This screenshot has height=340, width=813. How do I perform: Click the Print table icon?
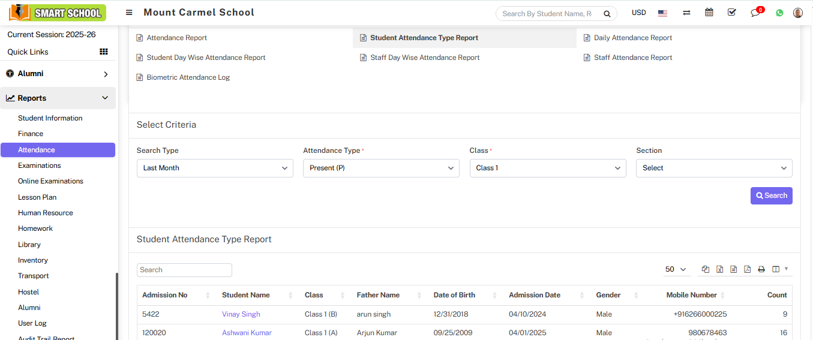tap(761, 269)
